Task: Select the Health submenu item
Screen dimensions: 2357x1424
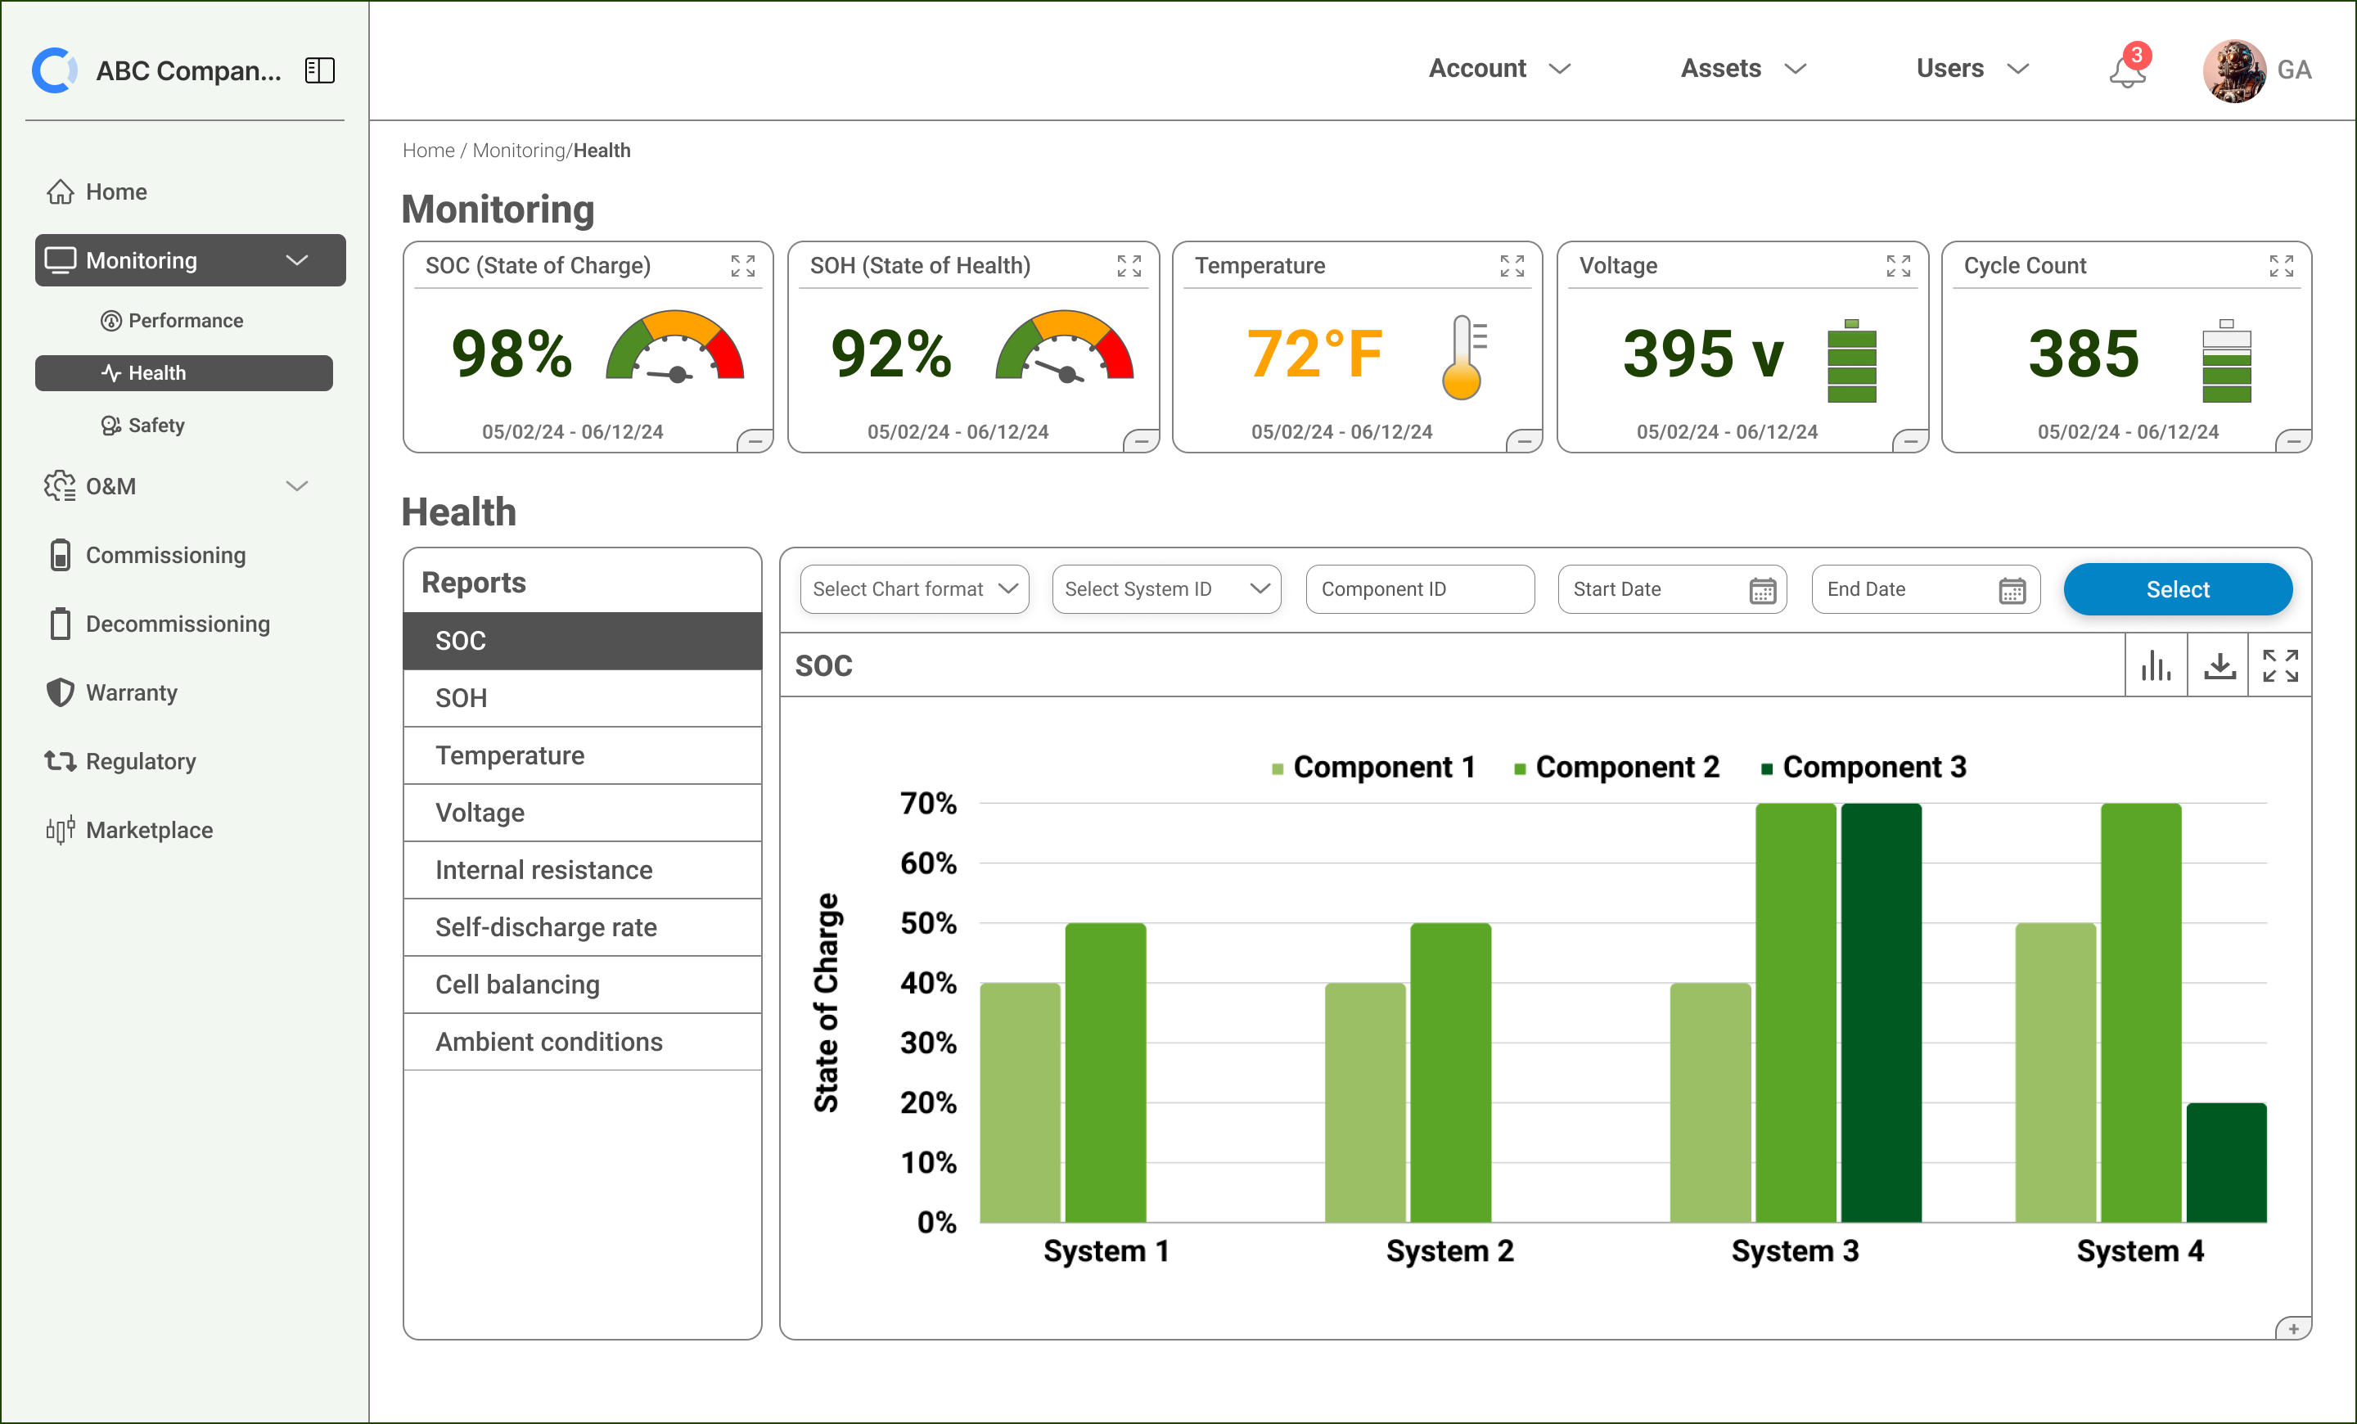Action: point(183,373)
